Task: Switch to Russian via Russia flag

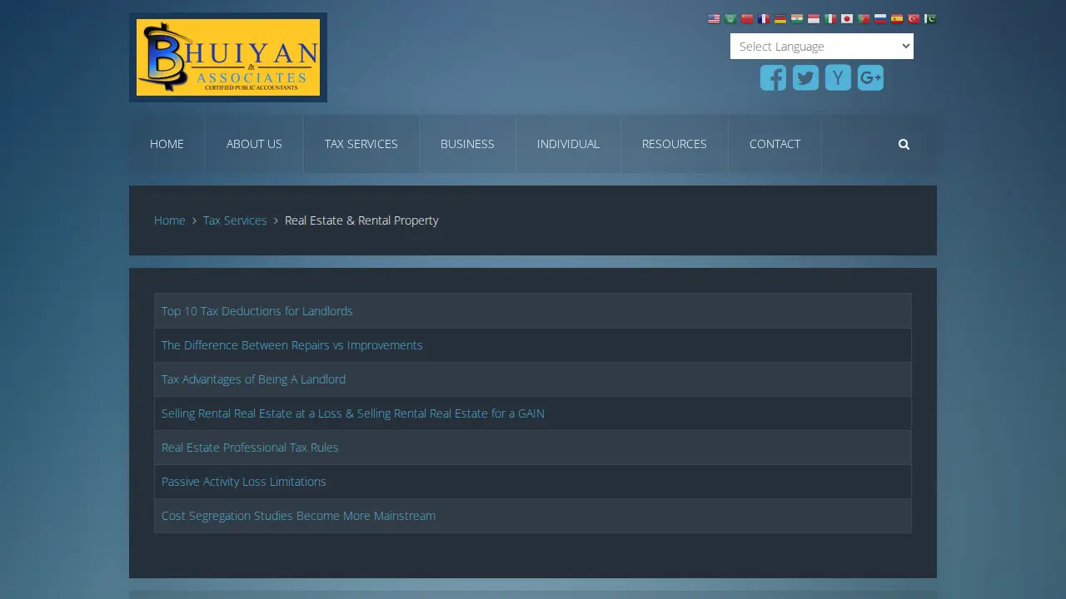Action: click(880, 18)
